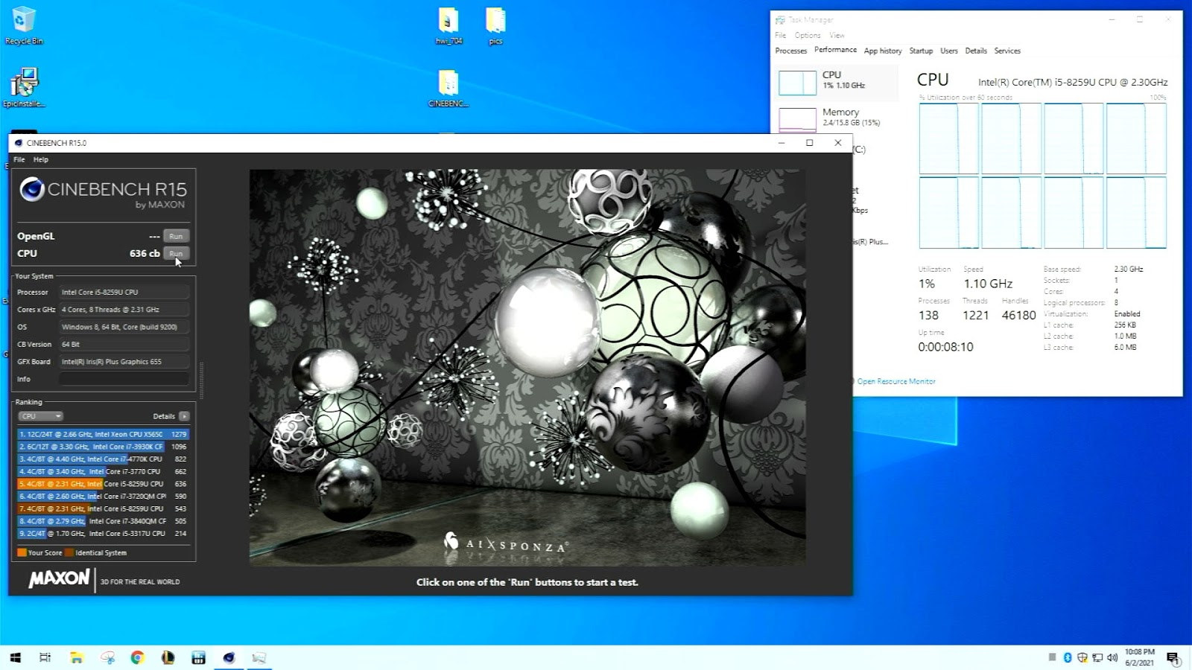
Task: Select ranking row 3 Intel Core i7-4770K
Action: [x=104, y=459]
